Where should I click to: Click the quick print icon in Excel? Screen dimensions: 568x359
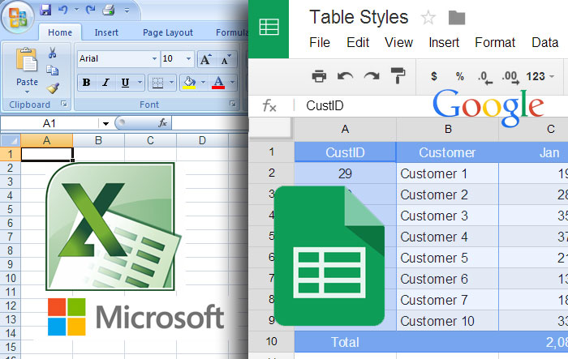tap(108, 10)
